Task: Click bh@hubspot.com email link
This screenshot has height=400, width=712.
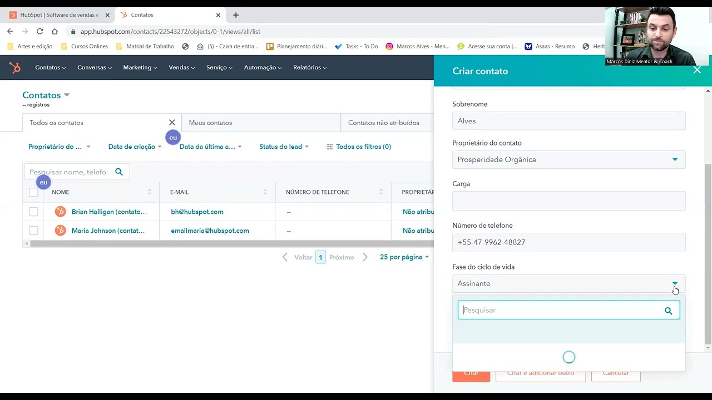Action: pyautogui.click(x=197, y=212)
